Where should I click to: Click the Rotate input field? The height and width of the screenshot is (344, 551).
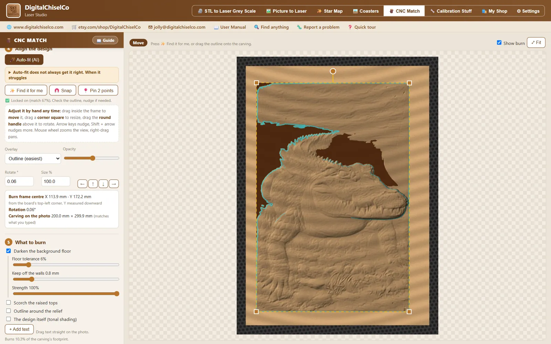[x=19, y=181]
